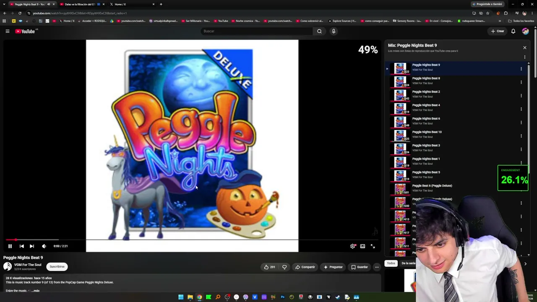Open options for Peggle Nights Beat 8

coord(521,82)
